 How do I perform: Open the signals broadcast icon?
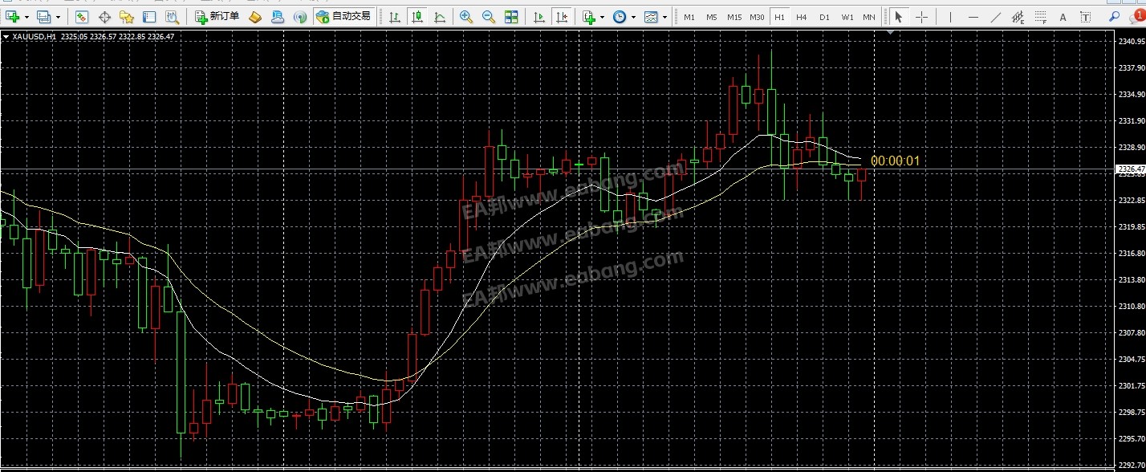pos(300,17)
